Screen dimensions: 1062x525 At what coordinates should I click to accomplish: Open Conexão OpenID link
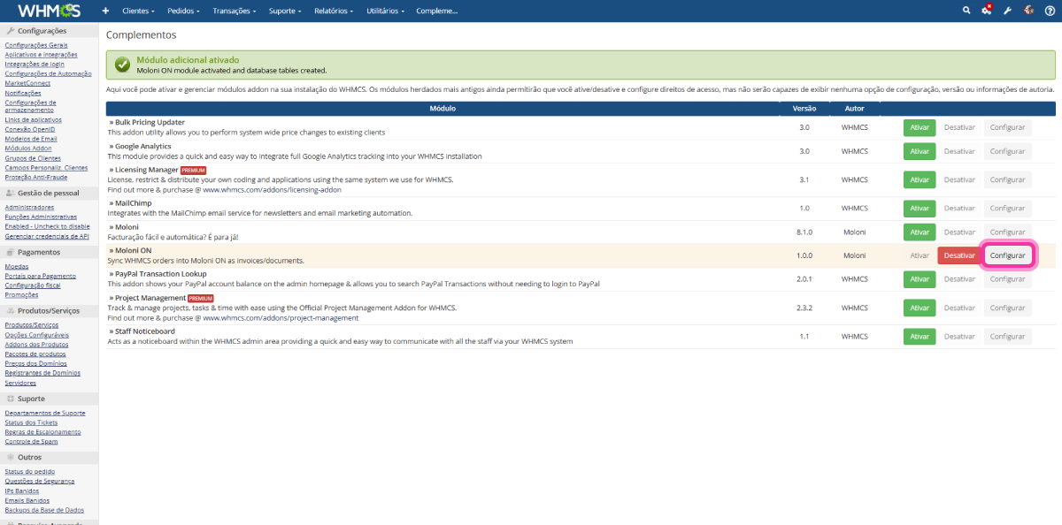tap(30, 129)
